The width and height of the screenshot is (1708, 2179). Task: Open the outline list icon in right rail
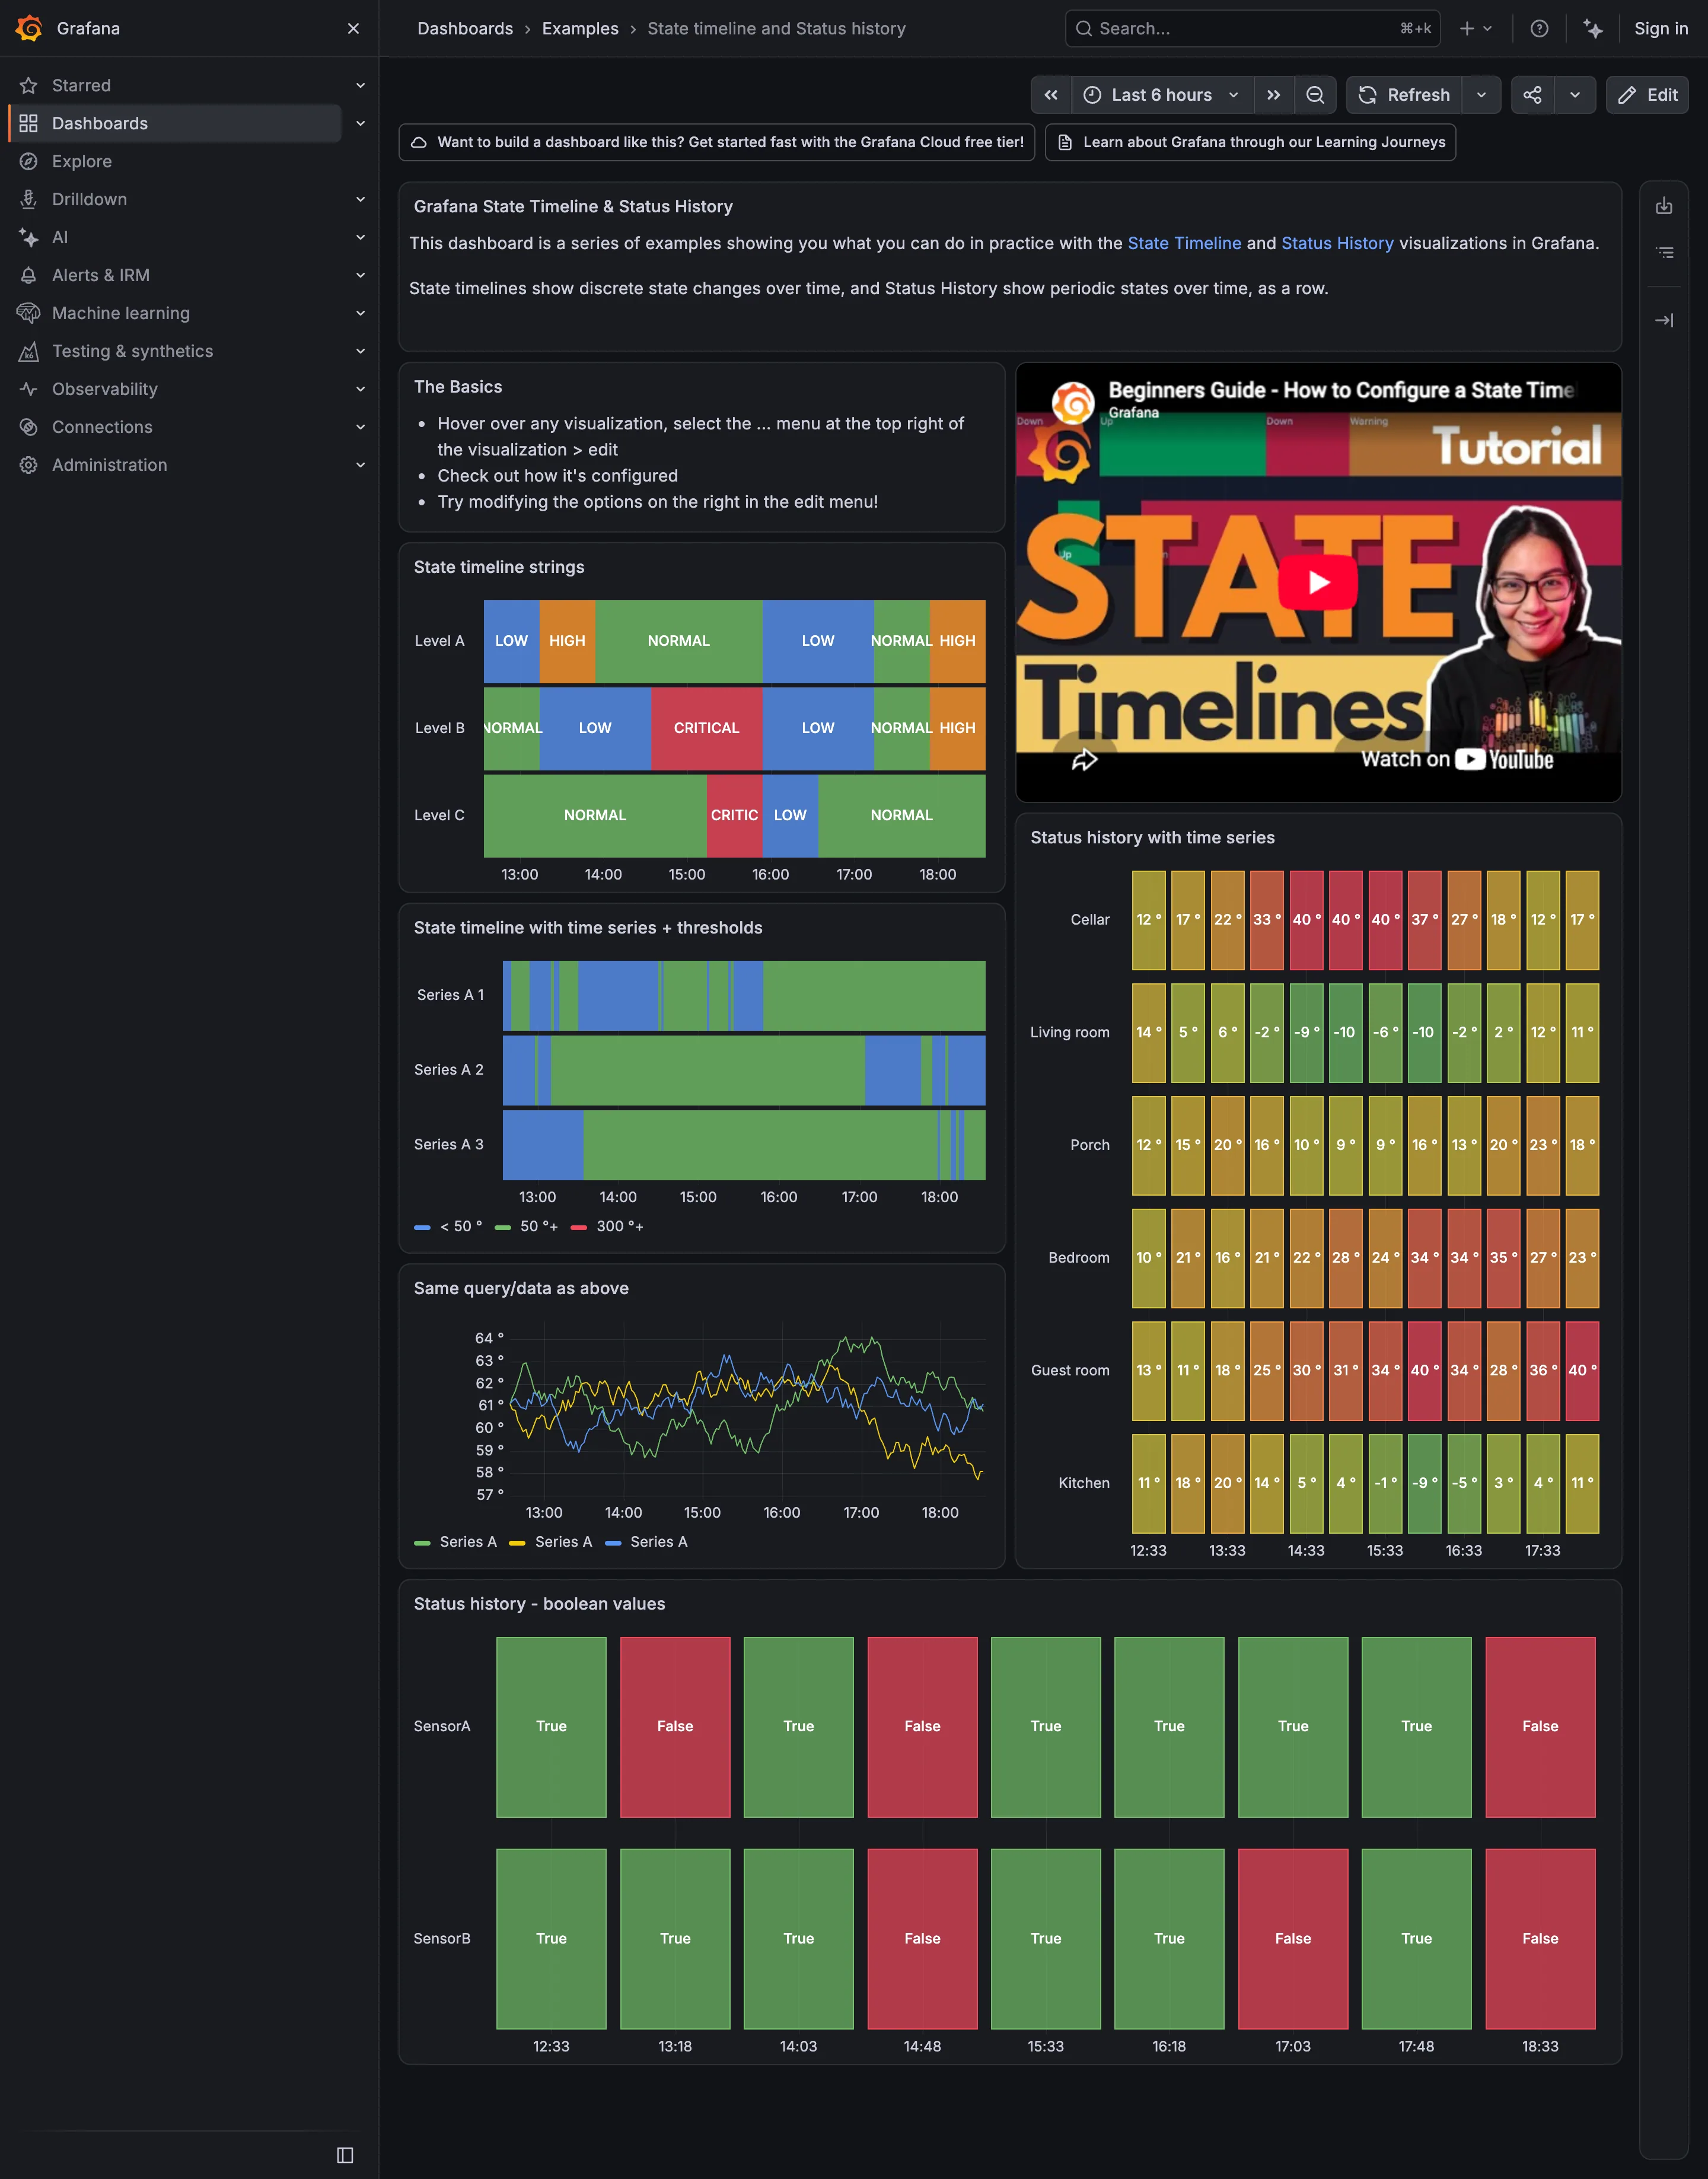click(x=1664, y=253)
